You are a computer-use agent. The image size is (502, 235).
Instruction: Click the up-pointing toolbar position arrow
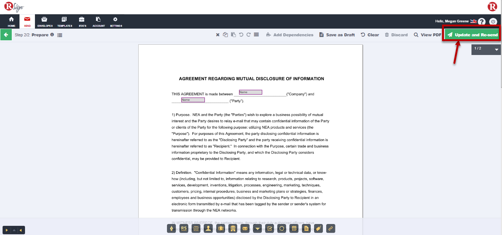tap(14, 230)
